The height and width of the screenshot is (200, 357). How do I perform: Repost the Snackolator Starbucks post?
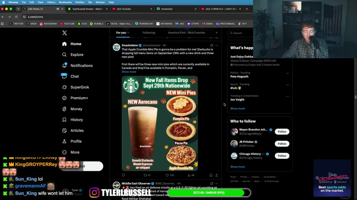point(147,175)
